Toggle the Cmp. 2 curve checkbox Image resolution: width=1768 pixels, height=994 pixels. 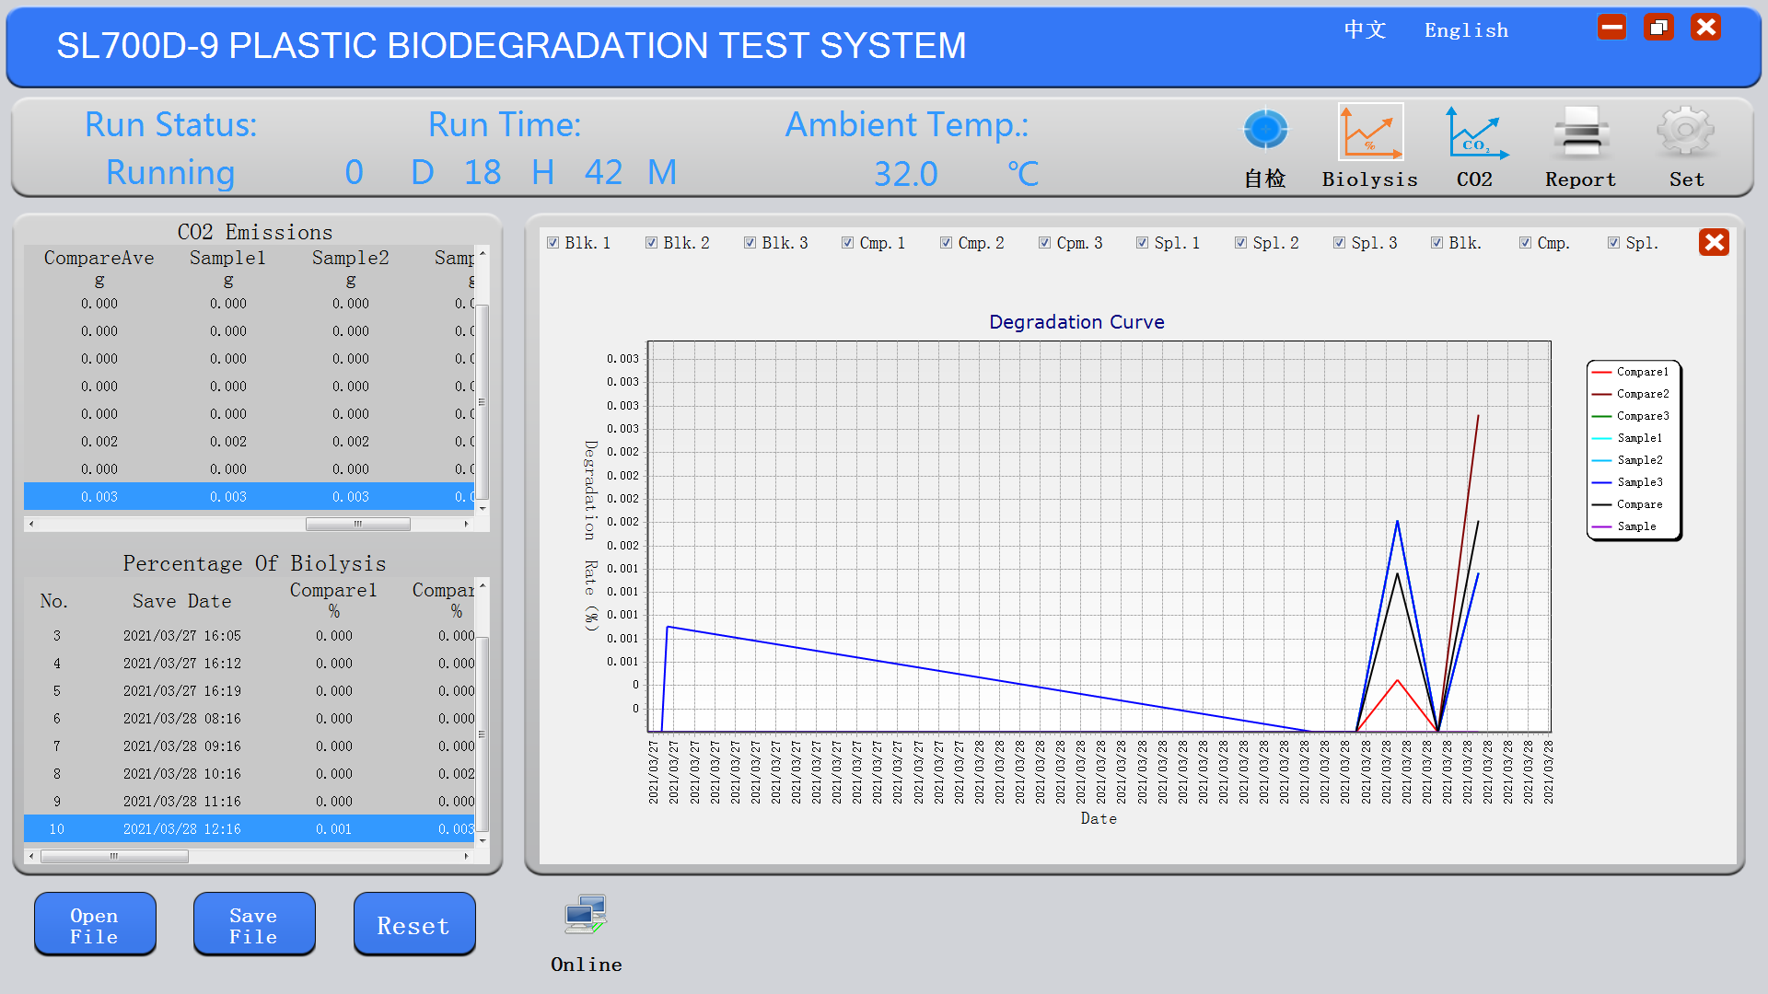946,243
